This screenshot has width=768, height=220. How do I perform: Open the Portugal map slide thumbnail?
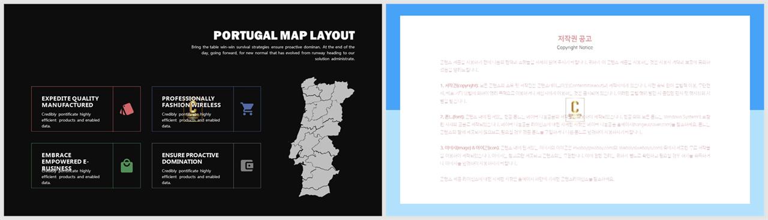[193, 110]
